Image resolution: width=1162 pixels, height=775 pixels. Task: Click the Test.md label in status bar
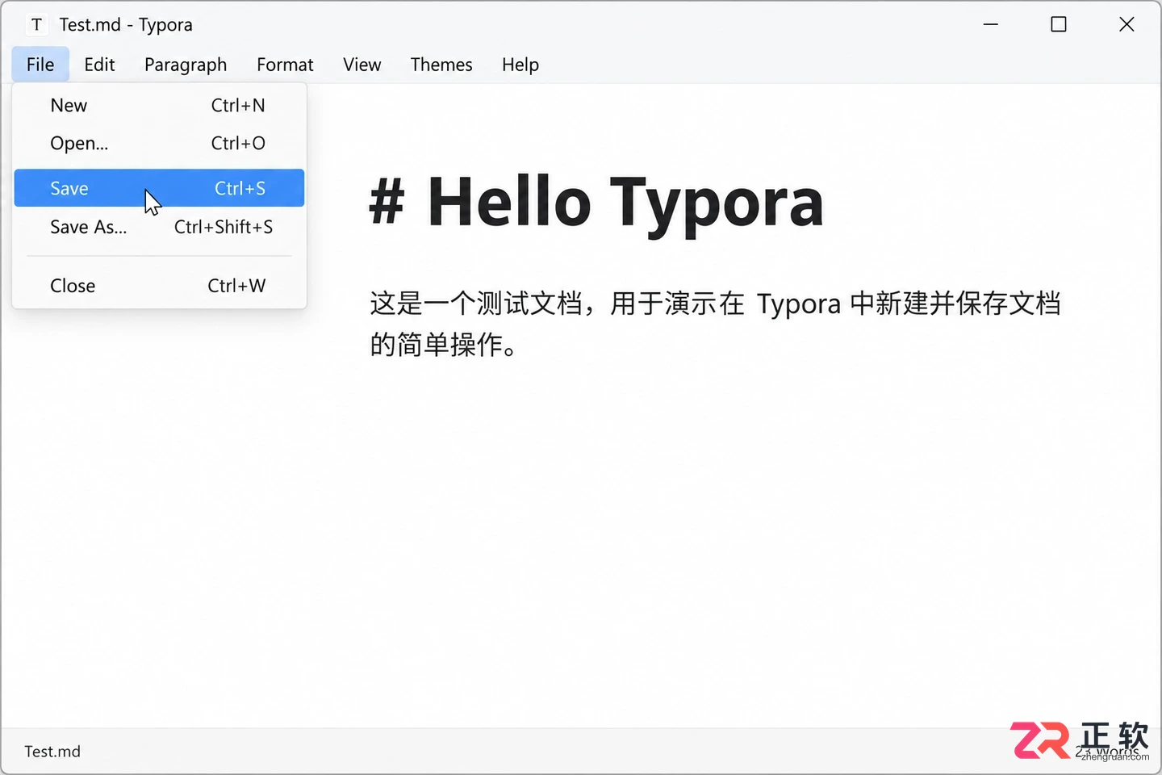tap(52, 752)
